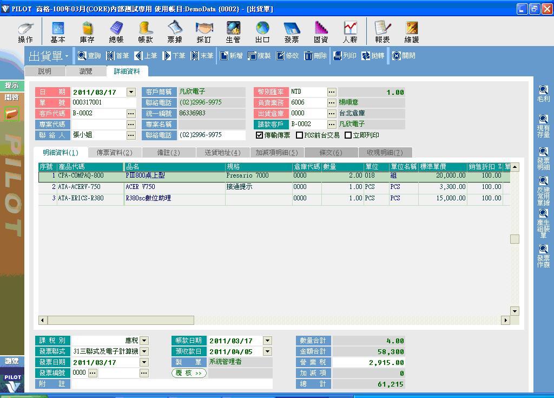Browse 負責業務 lookup button
The height and width of the screenshot is (398, 554).
pos(332,103)
